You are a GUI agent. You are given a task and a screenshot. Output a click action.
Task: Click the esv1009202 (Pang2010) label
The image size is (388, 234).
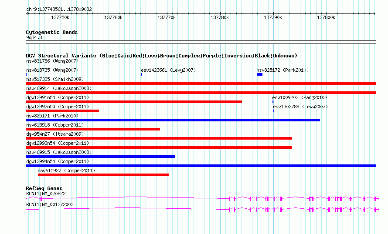tap(300, 97)
